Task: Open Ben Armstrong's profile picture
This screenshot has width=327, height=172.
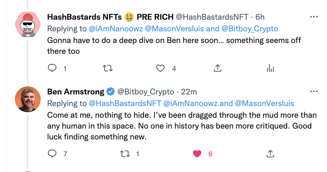Action: coord(28,99)
